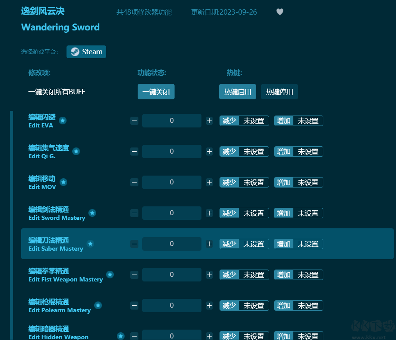The image size is (396, 340).
Task: Set 减少 hotkey for Edit Qi G.
Action: point(244,152)
